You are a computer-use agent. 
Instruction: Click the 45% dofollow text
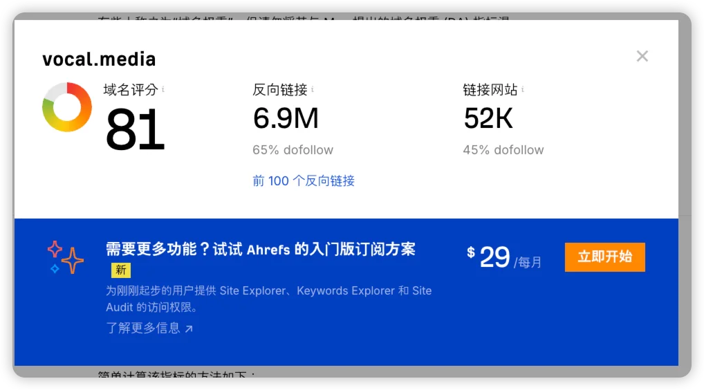(x=503, y=150)
